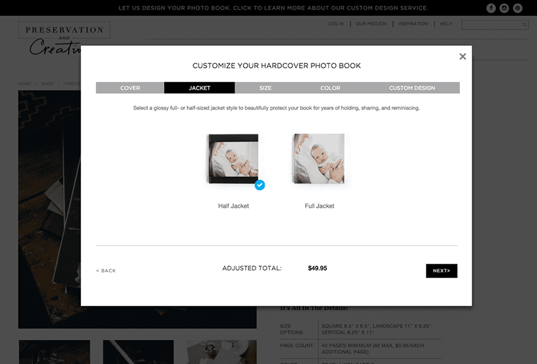Go back using the Back link
This screenshot has width=537, height=364.
point(106,270)
